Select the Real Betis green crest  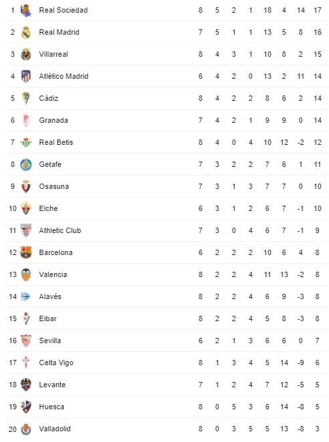coord(26,142)
